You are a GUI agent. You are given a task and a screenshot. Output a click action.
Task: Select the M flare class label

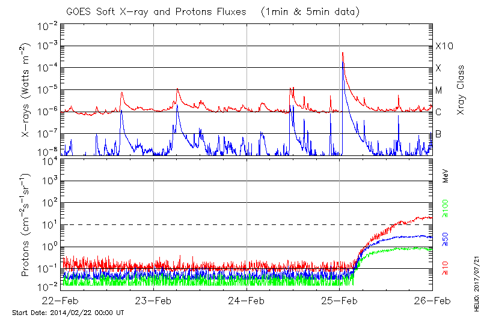tap(439, 90)
